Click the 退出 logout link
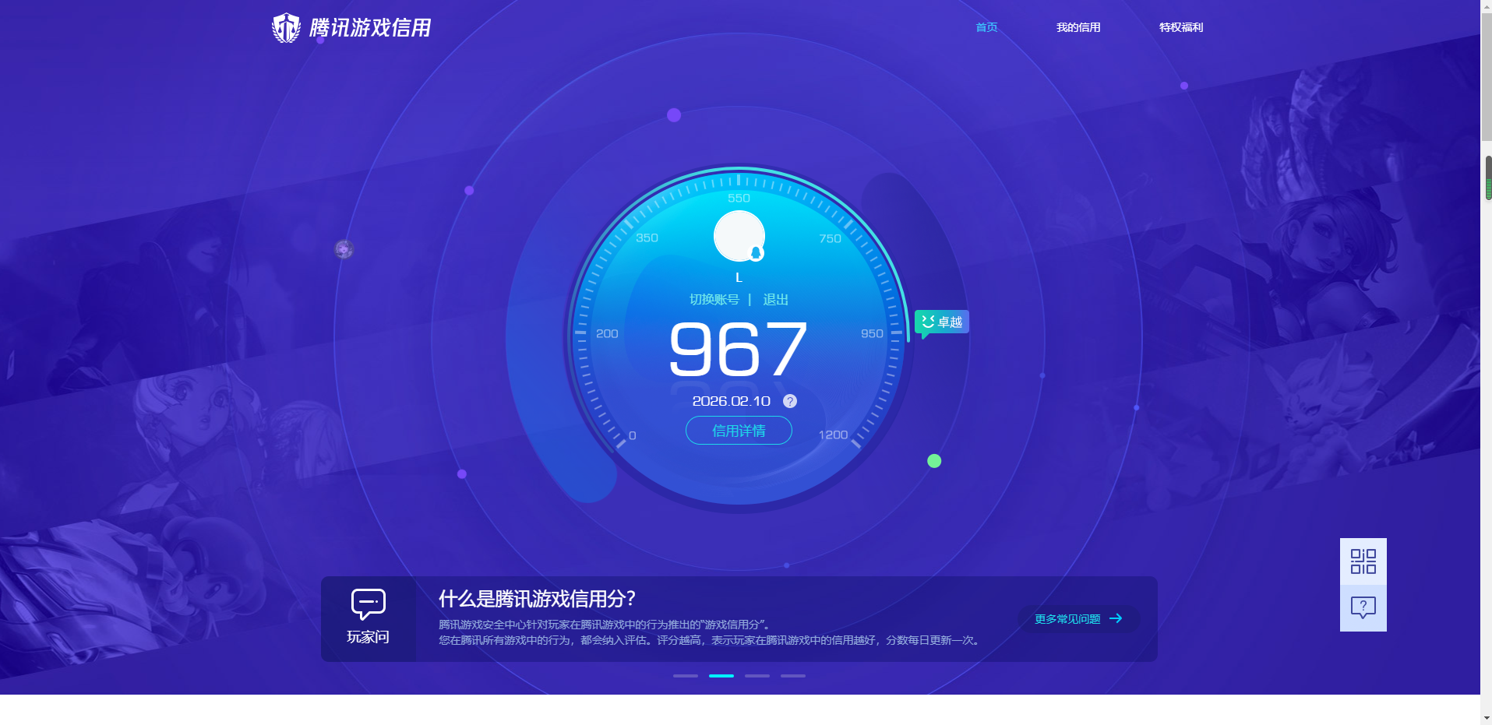 click(x=777, y=299)
